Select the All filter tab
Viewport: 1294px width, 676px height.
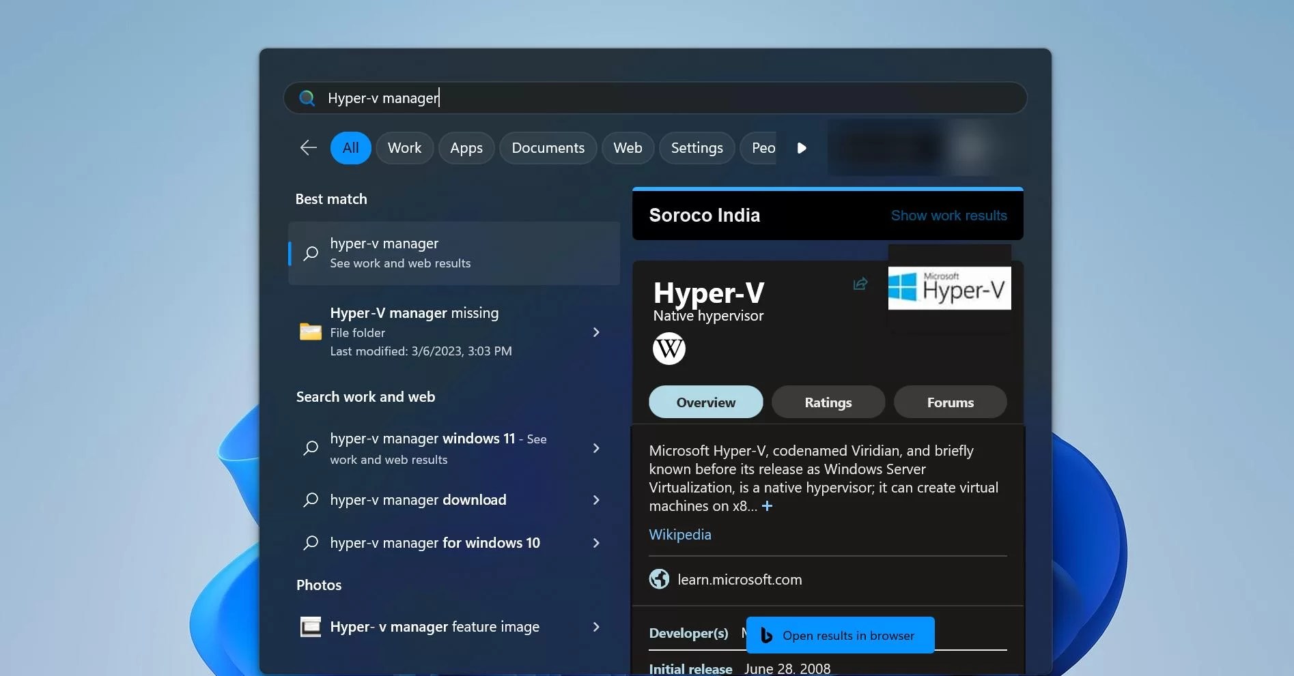pyautogui.click(x=351, y=148)
